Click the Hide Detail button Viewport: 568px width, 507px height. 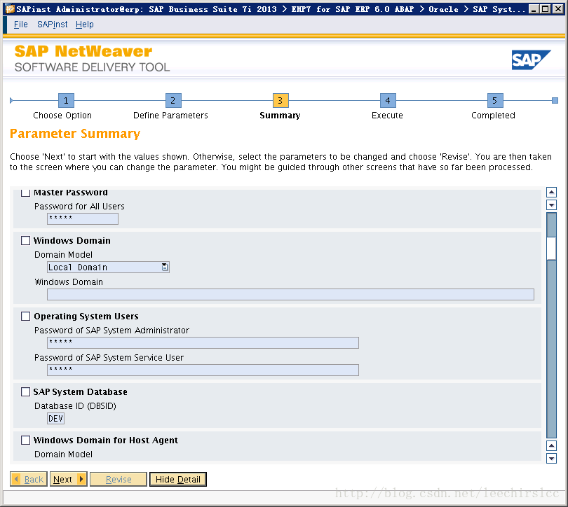click(178, 479)
